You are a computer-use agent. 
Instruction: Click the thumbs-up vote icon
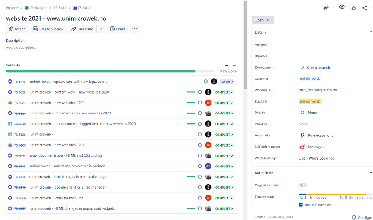[354, 8]
